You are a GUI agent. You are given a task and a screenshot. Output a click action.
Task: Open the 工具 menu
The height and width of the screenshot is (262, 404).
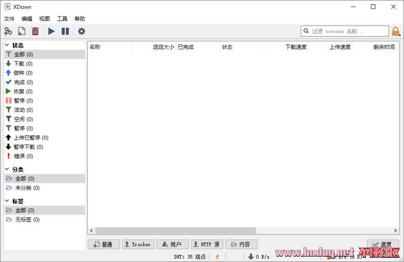coord(62,19)
